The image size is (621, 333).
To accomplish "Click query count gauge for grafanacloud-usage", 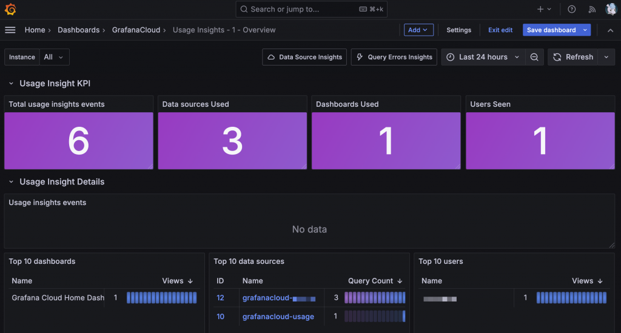I will pyautogui.click(x=375, y=317).
